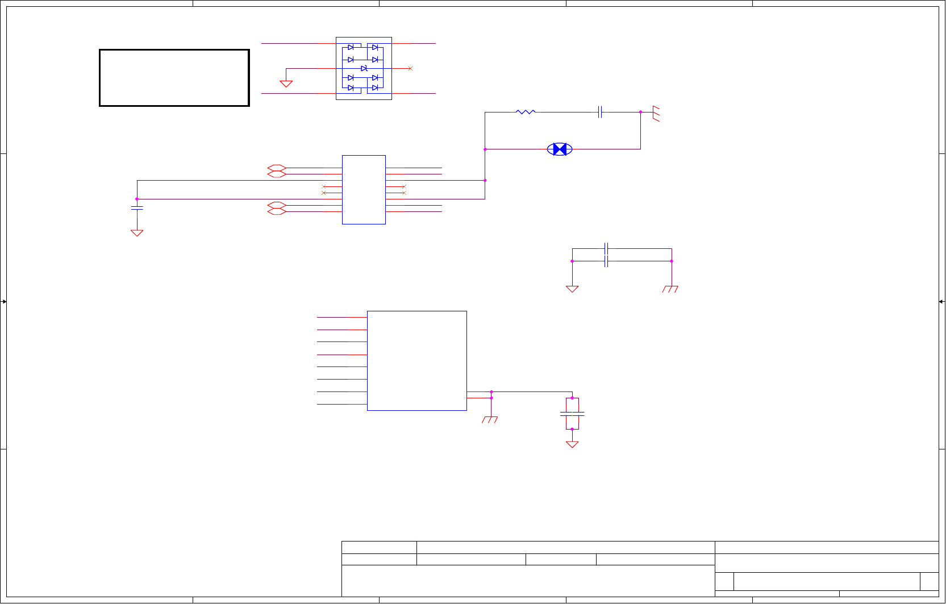Select the lone capacitor above the far-left ground
The image size is (946, 604).
[x=137, y=208]
